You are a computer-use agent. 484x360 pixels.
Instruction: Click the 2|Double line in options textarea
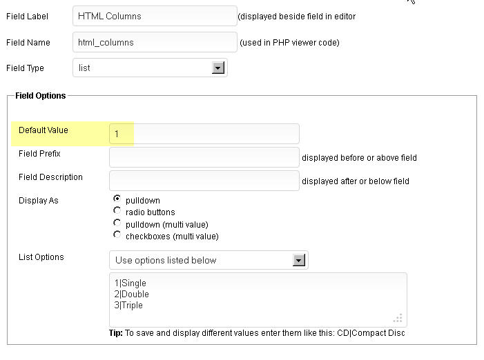[x=133, y=294]
